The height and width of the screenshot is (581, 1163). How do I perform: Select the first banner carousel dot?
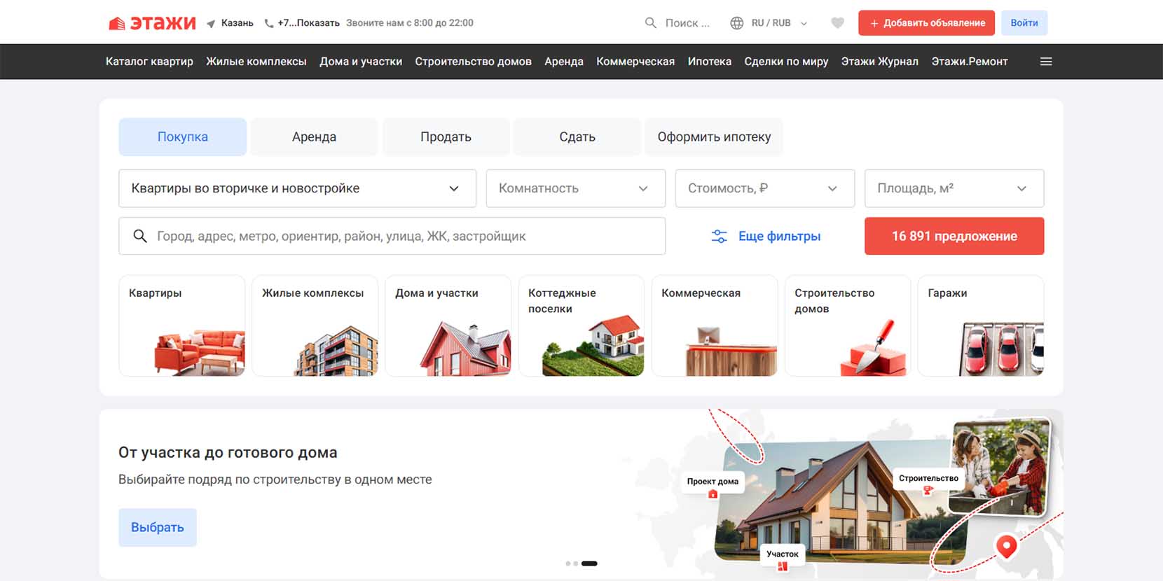pyautogui.click(x=568, y=563)
